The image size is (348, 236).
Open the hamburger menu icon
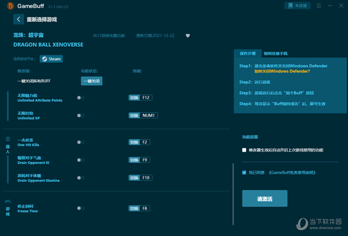318,6
